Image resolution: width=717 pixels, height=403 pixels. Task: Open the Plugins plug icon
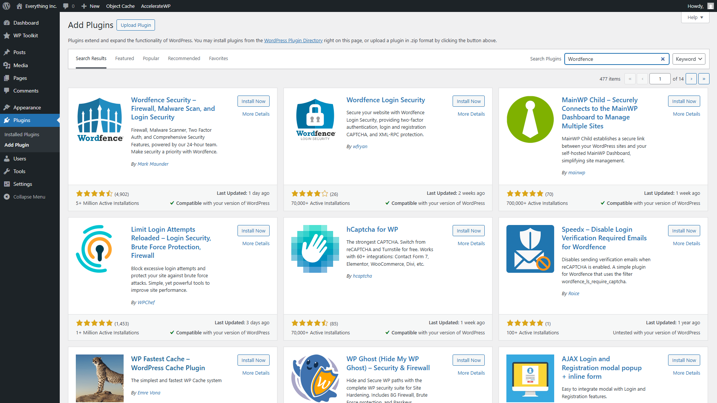click(x=7, y=120)
